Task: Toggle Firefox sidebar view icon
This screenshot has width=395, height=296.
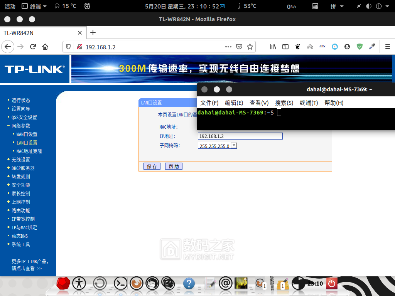Action: (285, 47)
